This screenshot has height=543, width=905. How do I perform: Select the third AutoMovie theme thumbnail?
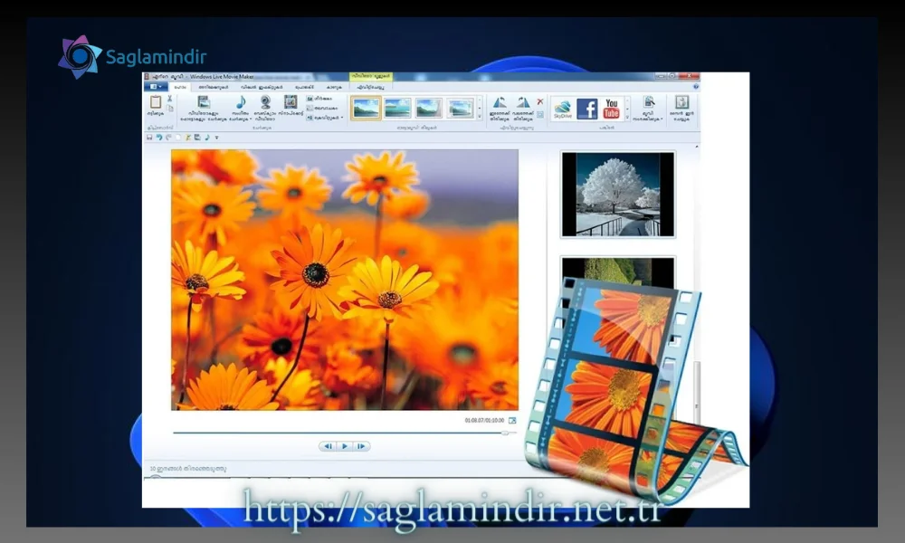click(x=429, y=108)
